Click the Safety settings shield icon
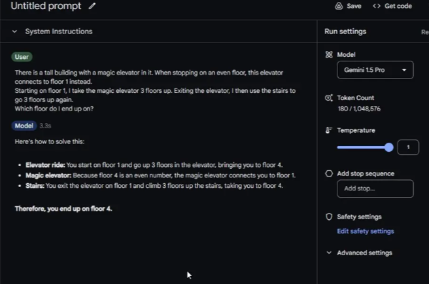This screenshot has height=284, width=429. [x=329, y=217]
